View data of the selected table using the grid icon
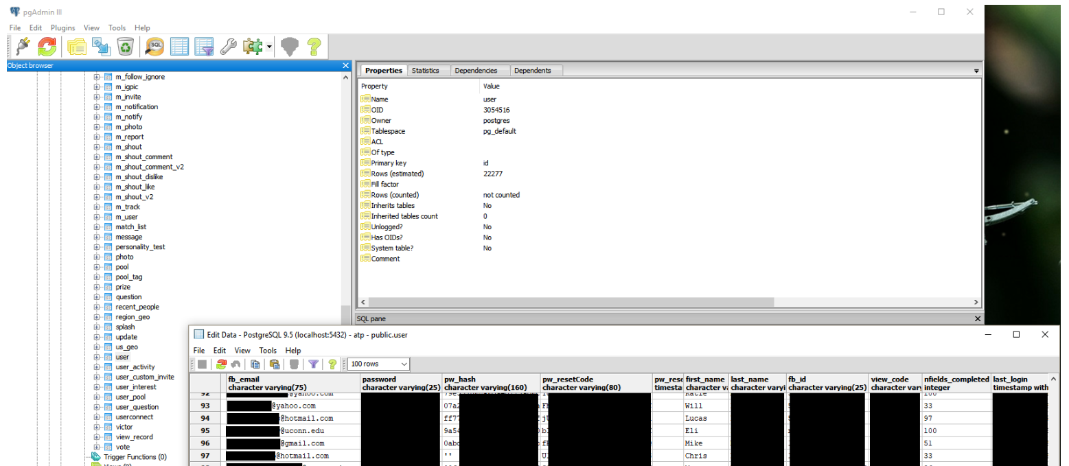The width and height of the screenshot is (1069, 466). coord(179,47)
